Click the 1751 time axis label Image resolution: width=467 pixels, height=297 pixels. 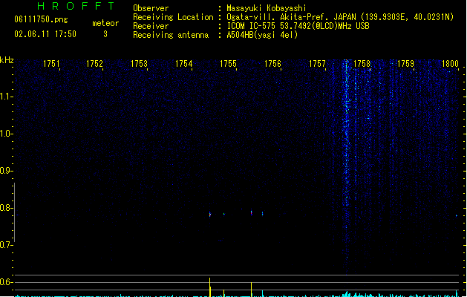51,64
